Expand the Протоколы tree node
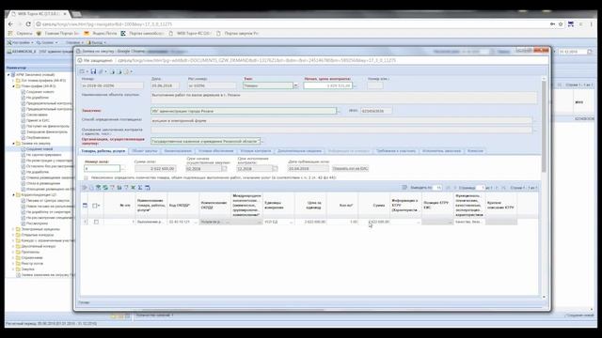Viewport: 602px width, 338px height. [x=13, y=253]
